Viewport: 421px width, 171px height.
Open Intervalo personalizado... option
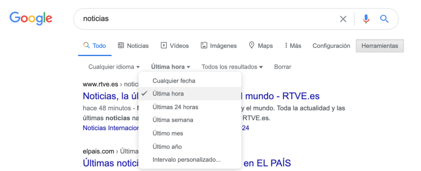click(x=190, y=160)
